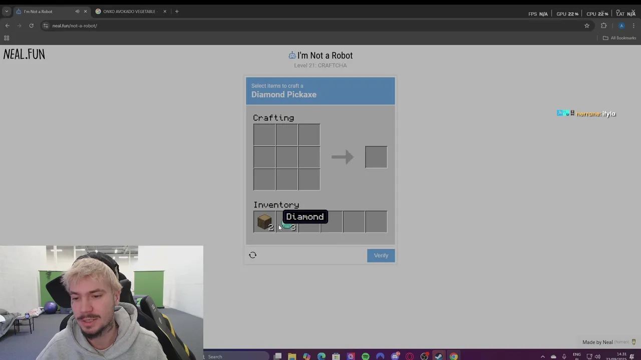Open Google Chrome from the taskbar
Image resolution: width=641 pixels, height=360 pixels.
454,356
